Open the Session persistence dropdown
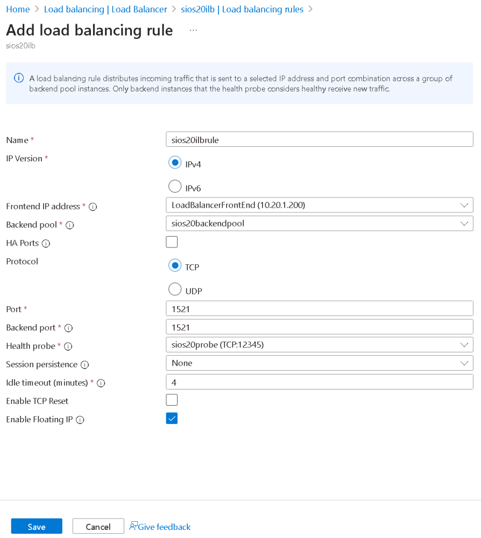481x538 pixels. pos(319,363)
